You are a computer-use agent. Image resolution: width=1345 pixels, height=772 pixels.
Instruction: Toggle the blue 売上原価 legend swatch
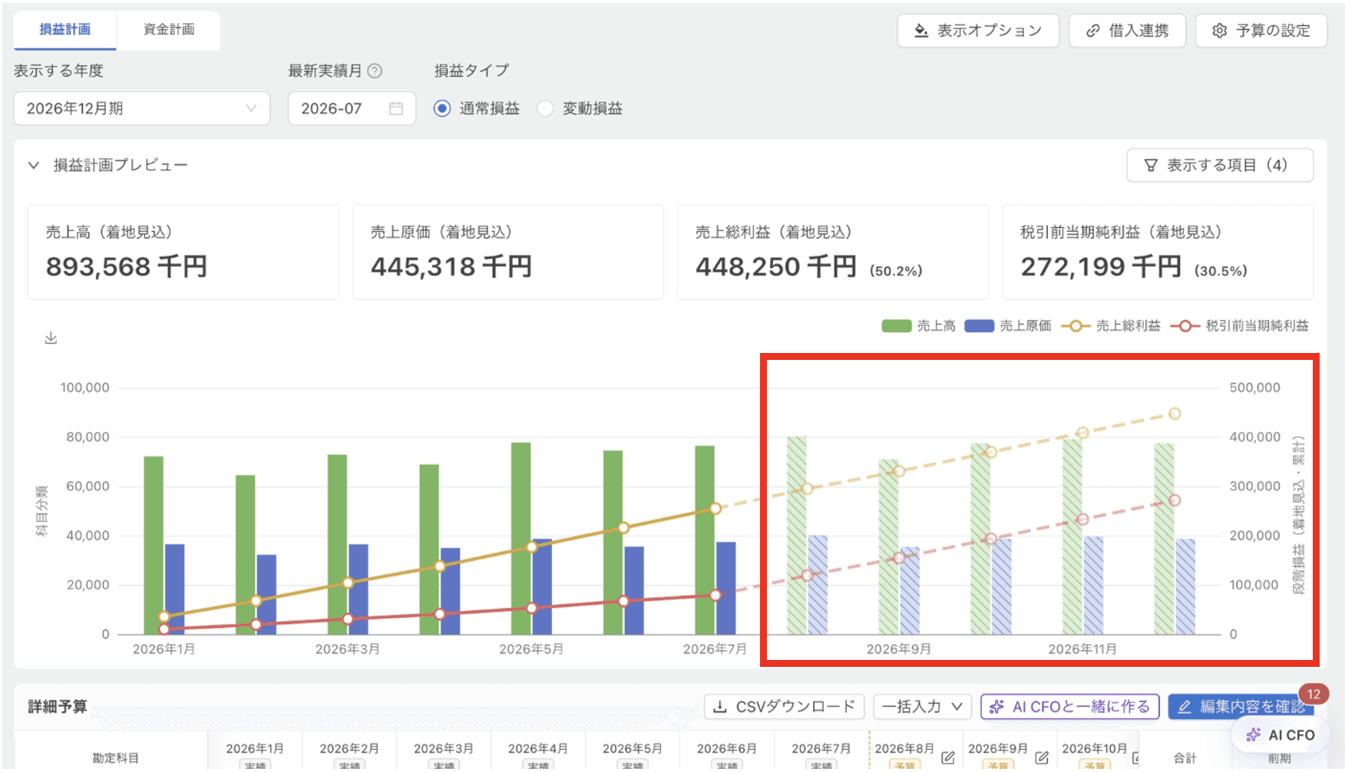pyautogui.click(x=979, y=326)
